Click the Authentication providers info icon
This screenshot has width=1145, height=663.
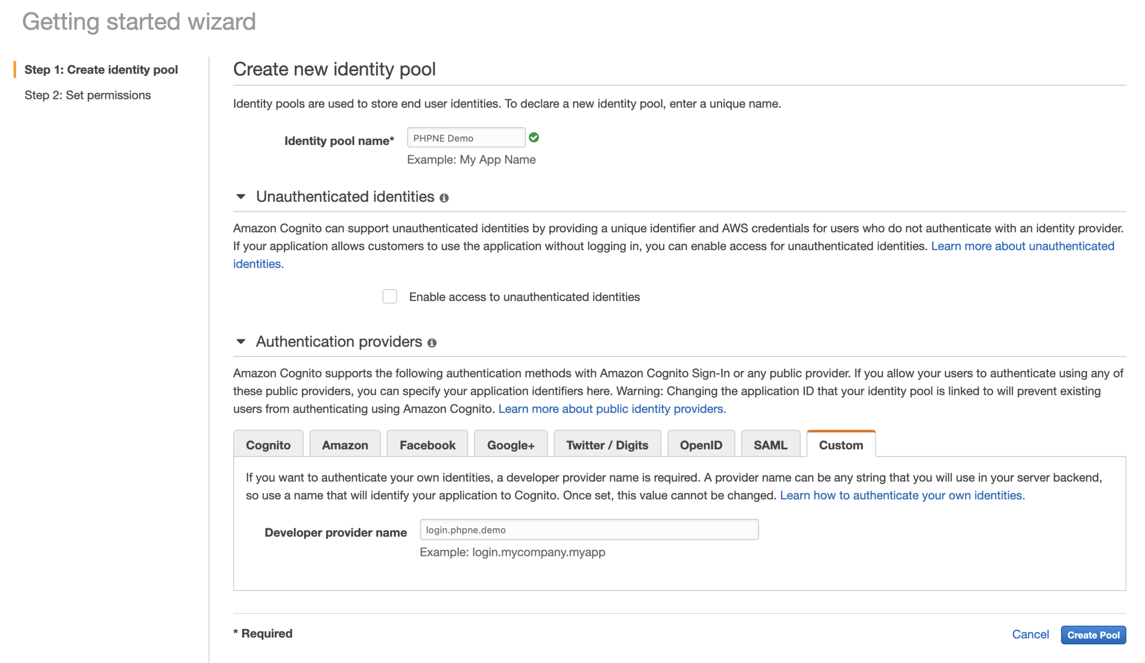coord(432,343)
